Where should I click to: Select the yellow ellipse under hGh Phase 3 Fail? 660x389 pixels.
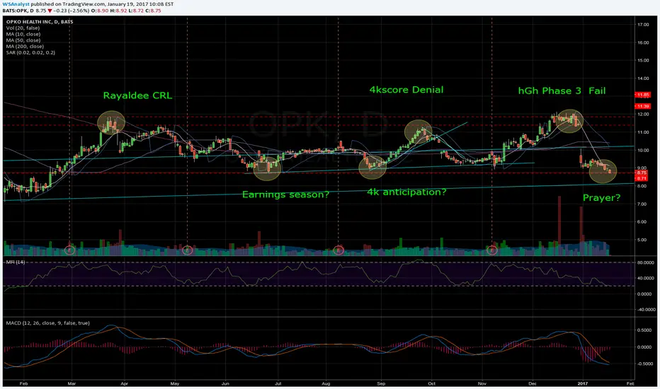pyautogui.click(x=569, y=121)
